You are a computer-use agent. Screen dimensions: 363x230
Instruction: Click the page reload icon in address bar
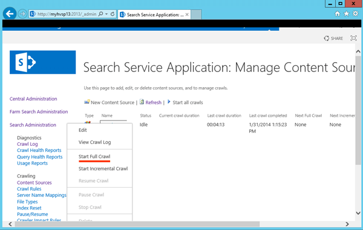(113, 14)
